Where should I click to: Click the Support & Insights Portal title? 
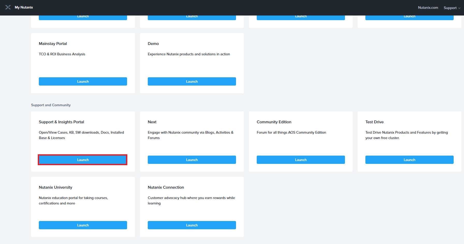61,122
